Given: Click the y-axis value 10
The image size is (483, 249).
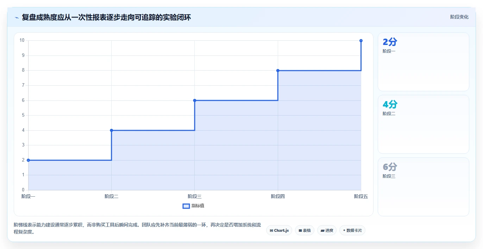Looking at the screenshot, I should click(x=22, y=40).
